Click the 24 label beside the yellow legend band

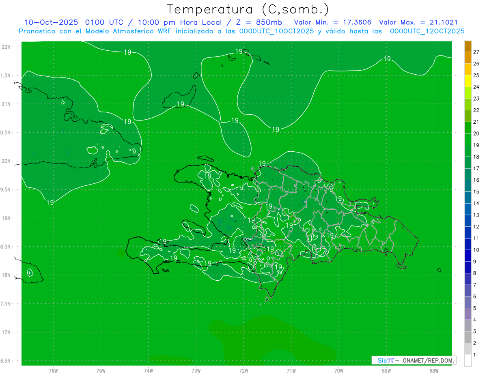[x=476, y=87]
